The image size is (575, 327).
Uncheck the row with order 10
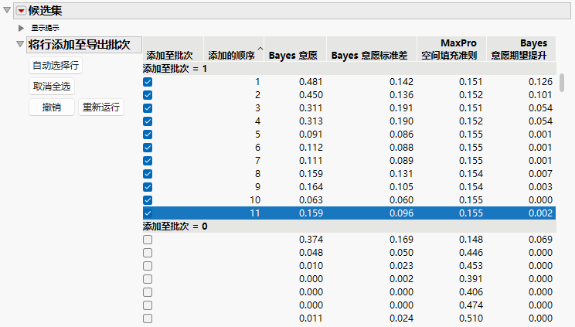point(148,200)
